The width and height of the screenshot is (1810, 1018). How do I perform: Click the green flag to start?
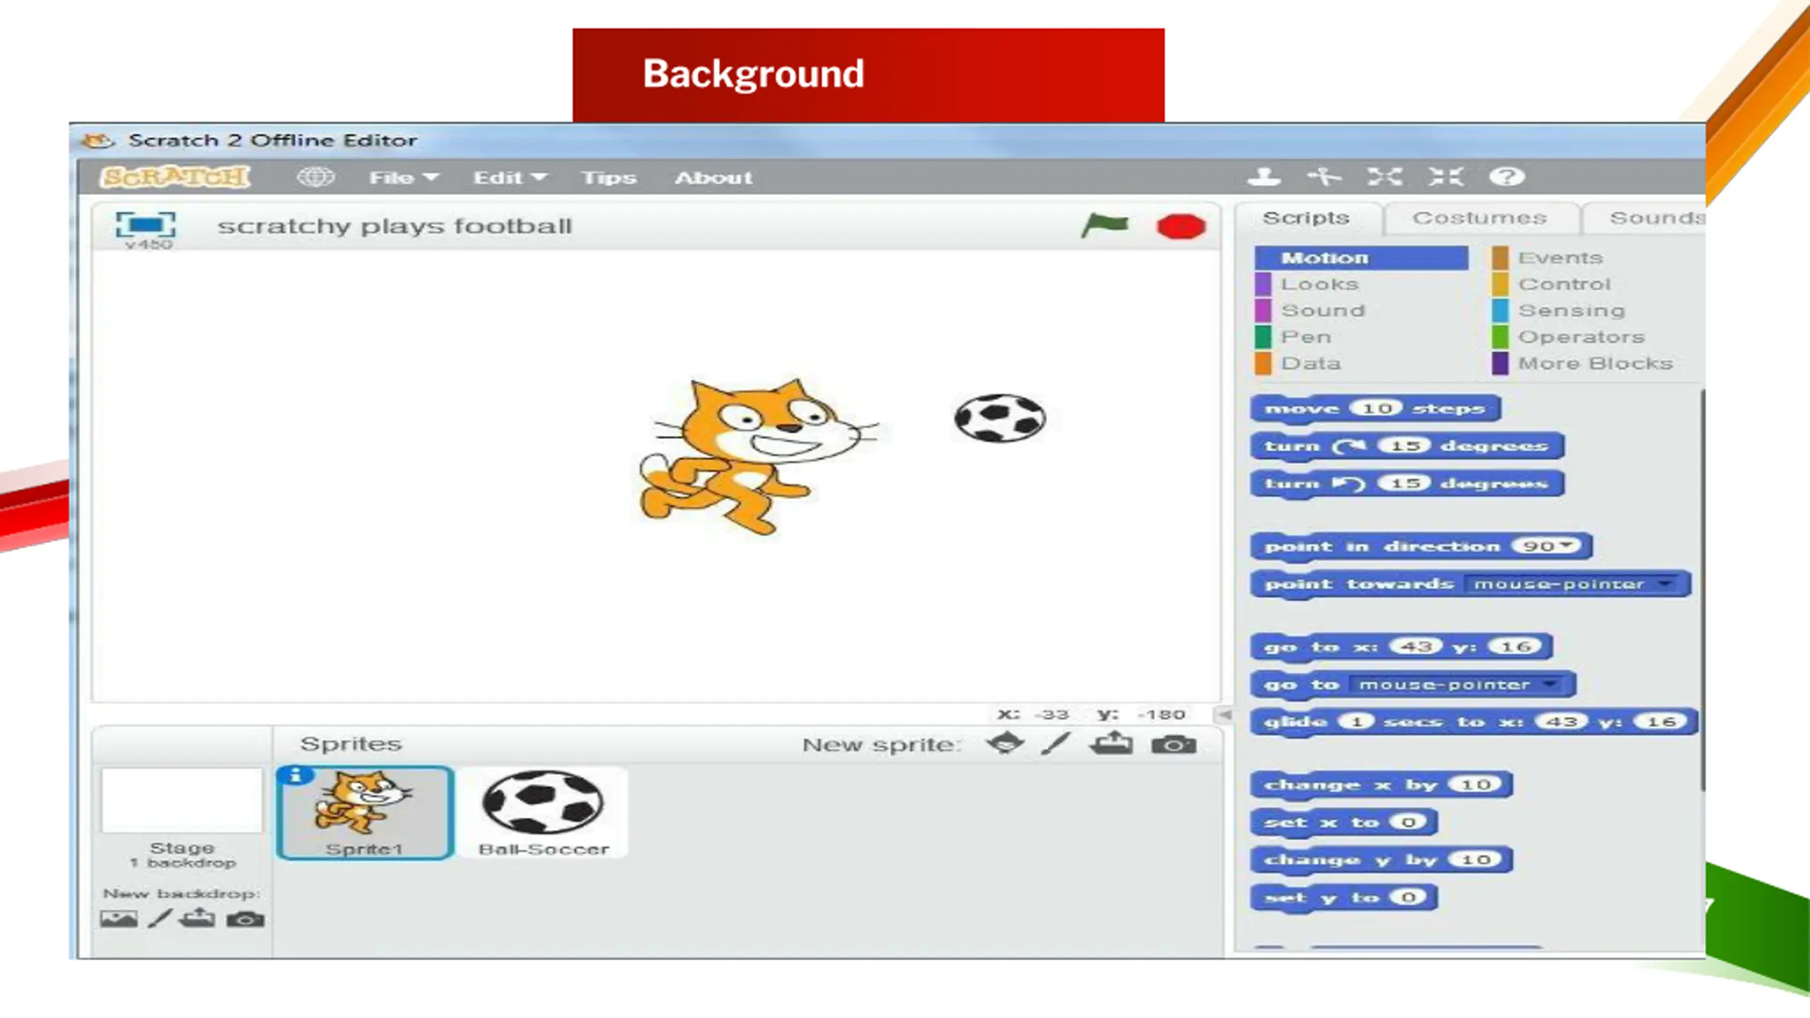1105,226
